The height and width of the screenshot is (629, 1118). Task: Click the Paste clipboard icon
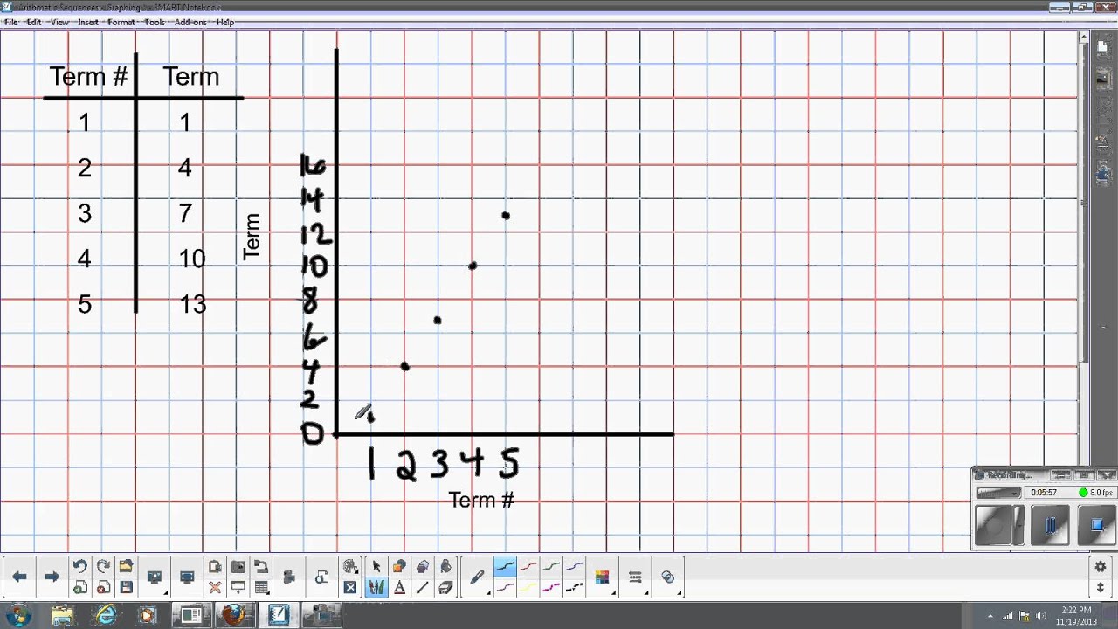[215, 566]
